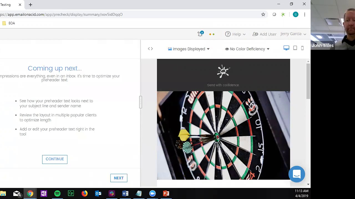Bookmark this page with star icon
This screenshot has height=199, width=355.
tap(263, 14)
